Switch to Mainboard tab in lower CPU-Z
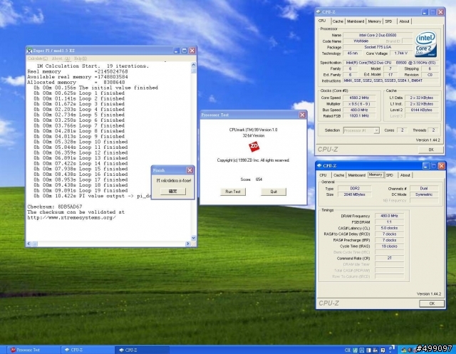The width and height of the screenshot is (456, 354). 356,175
